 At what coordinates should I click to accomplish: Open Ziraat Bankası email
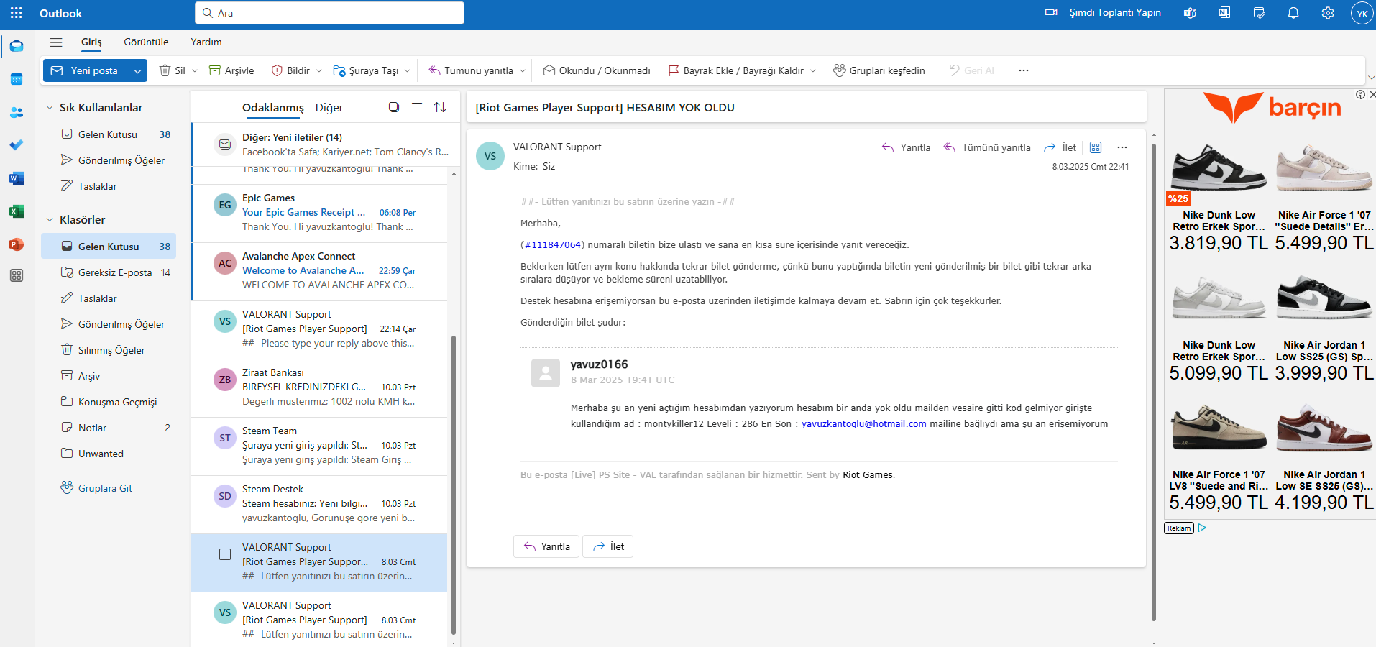point(319,387)
